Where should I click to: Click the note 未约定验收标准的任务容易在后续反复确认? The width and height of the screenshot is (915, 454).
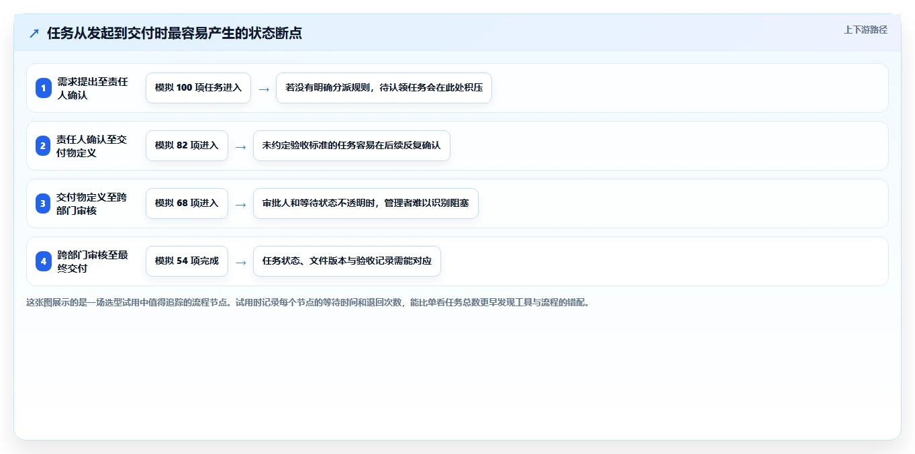tap(351, 146)
